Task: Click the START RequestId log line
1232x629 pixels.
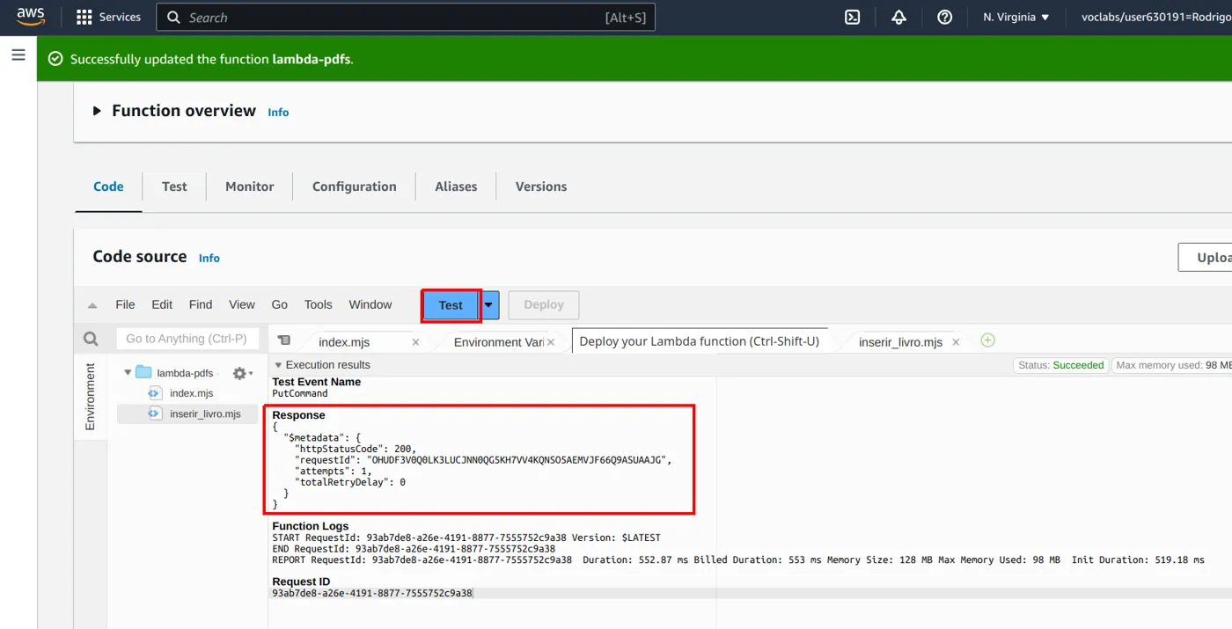Action: [x=466, y=538]
